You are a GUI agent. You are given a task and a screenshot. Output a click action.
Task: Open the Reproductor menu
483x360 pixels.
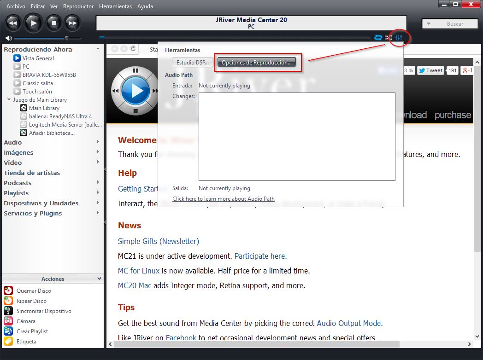pyautogui.click(x=78, y=6)
